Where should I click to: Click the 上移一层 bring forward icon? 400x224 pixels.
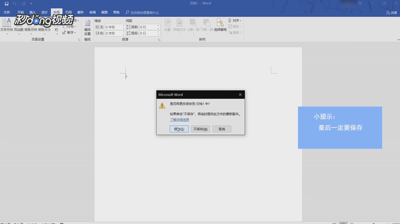pyautogui.click(x=193, y=26)
